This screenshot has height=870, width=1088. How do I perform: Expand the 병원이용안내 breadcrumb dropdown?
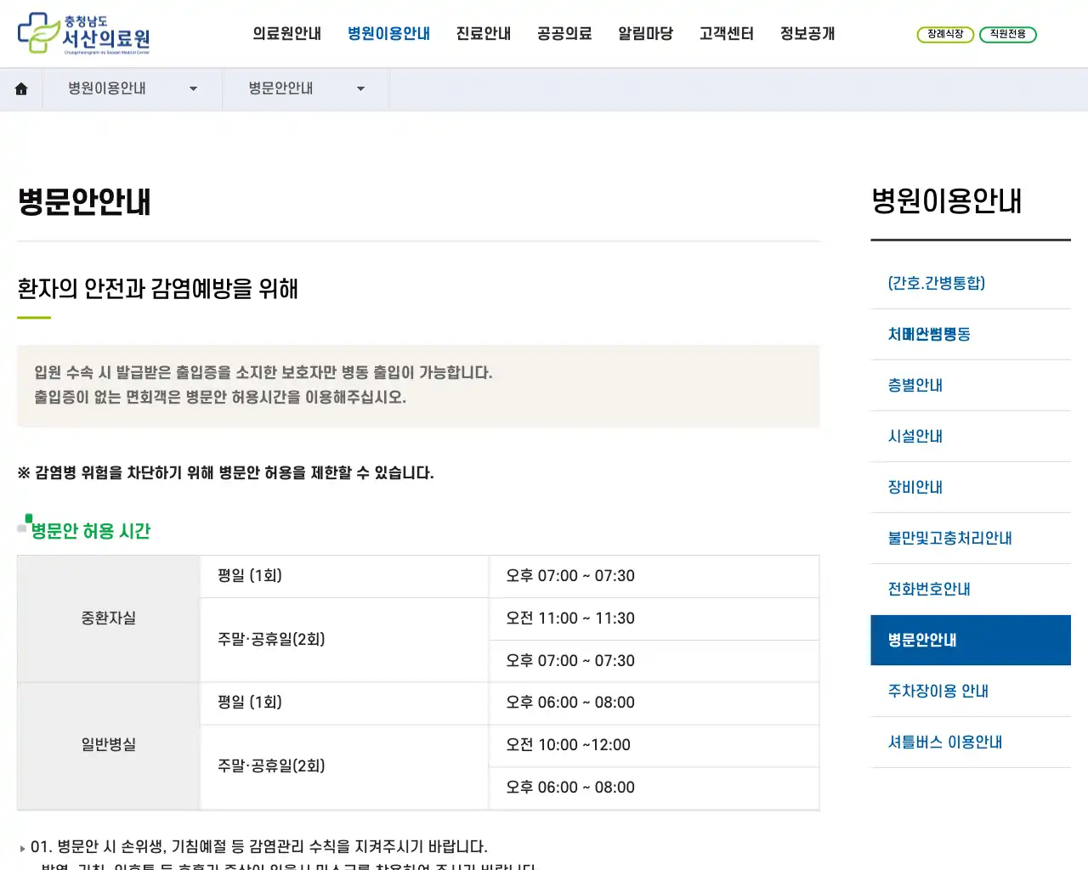coord(133,88)
